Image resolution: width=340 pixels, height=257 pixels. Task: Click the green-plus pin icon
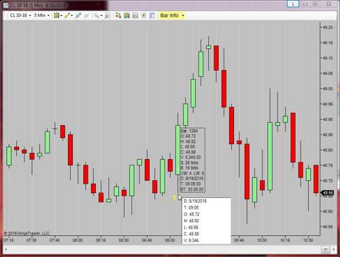click(x=78, y=16)
